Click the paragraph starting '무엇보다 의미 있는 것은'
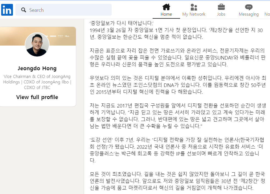Screen dimensions: 270x194 click(178, 85)
